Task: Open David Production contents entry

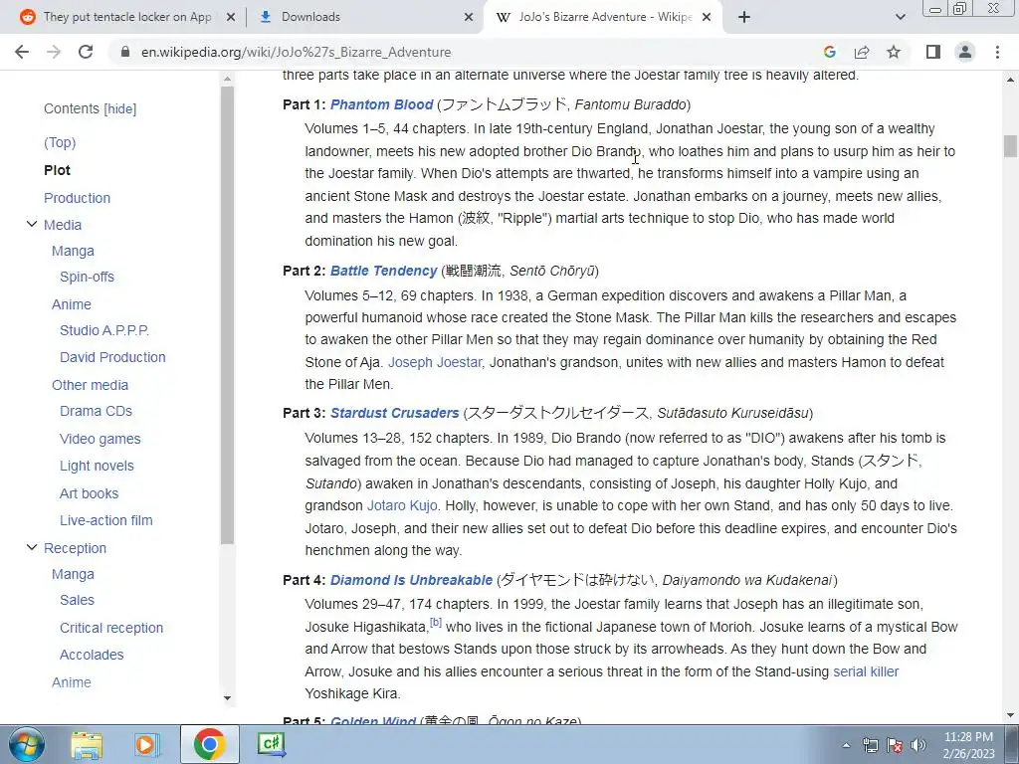Action: 112,357
